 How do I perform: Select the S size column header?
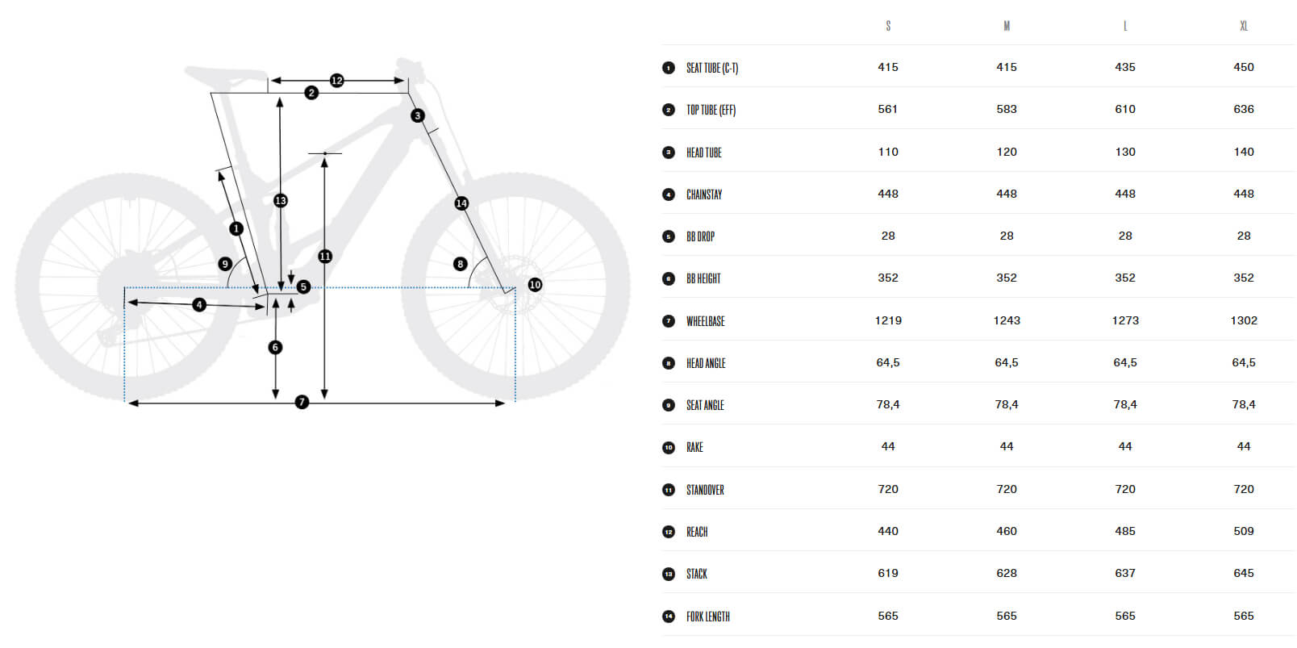click(888, 26)
